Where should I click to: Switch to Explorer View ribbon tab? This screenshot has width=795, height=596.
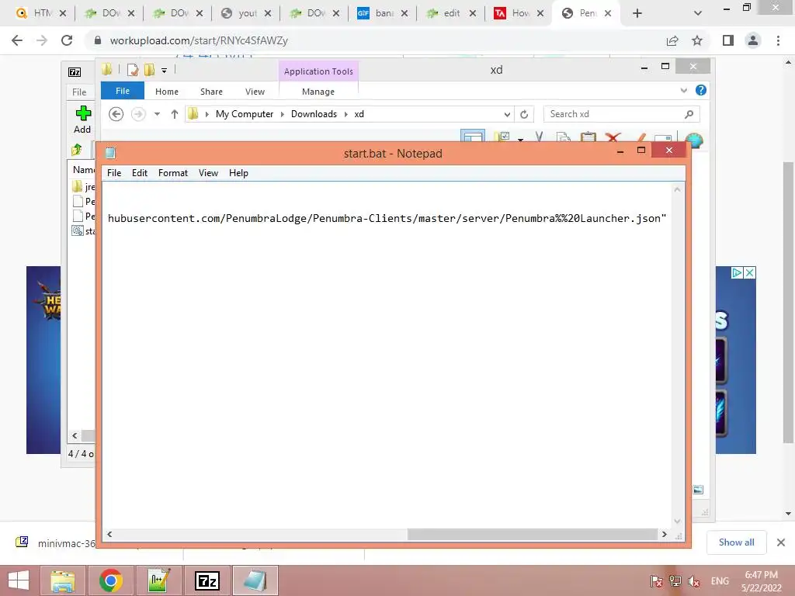[255, 92]
